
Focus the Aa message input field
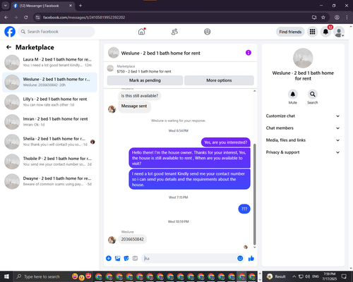[x=189, y=259]
